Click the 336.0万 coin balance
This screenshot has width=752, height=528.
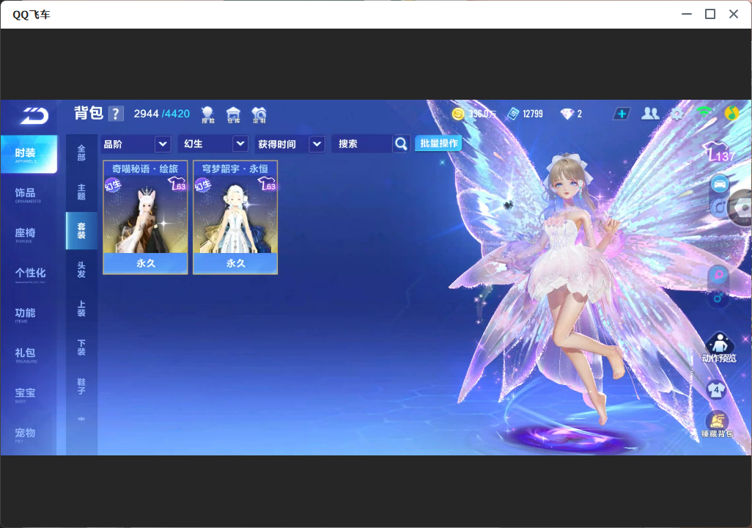[x=482, y=114]
